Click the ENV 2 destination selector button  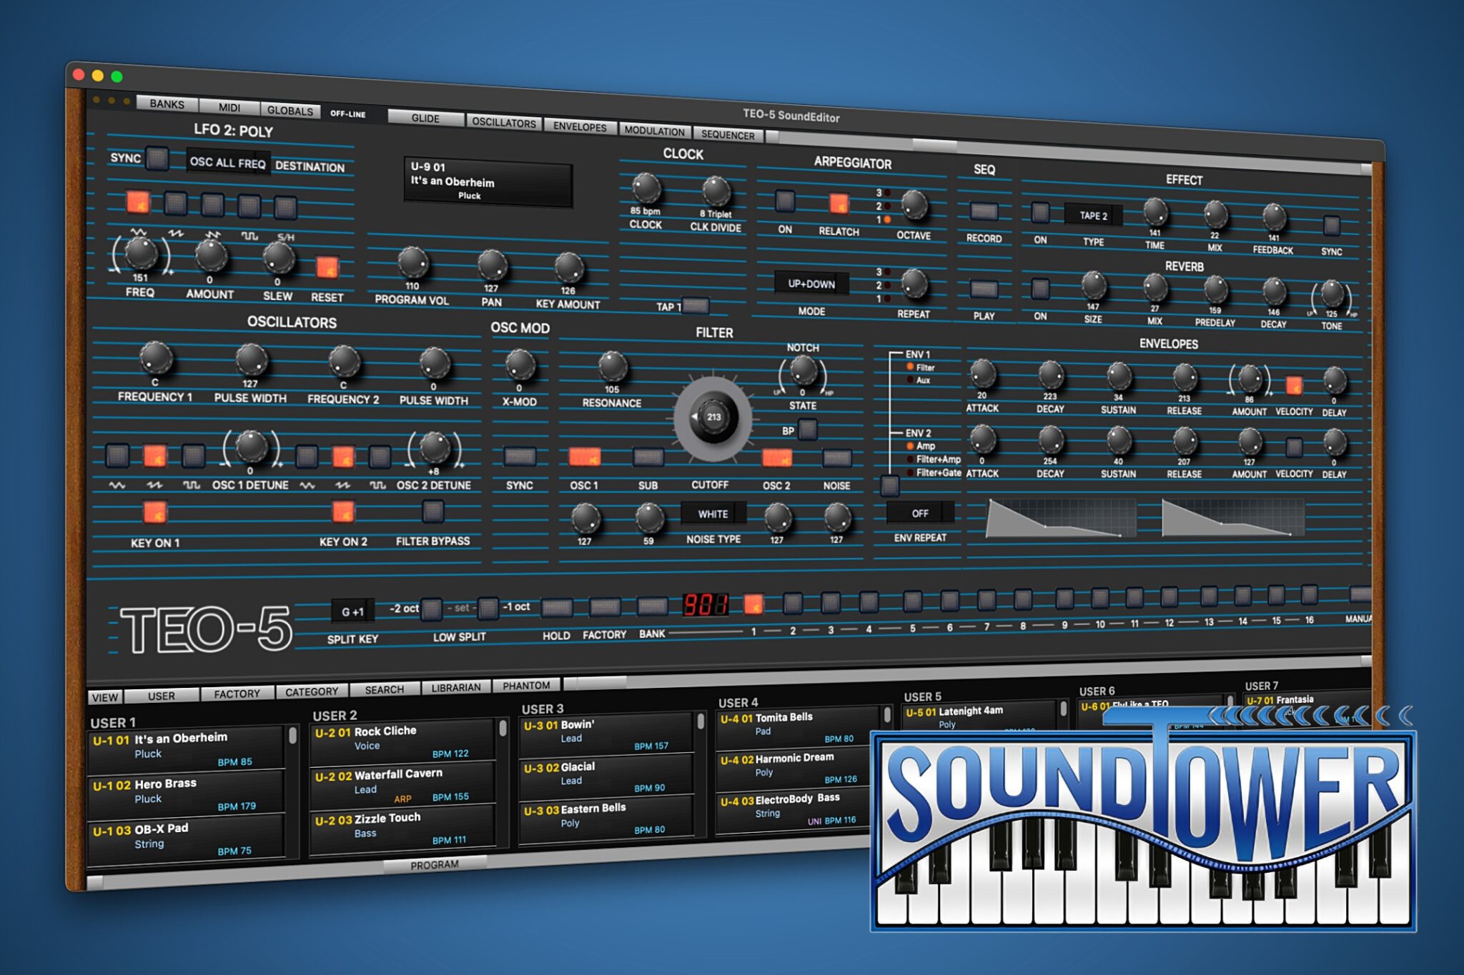click(889, 486)
